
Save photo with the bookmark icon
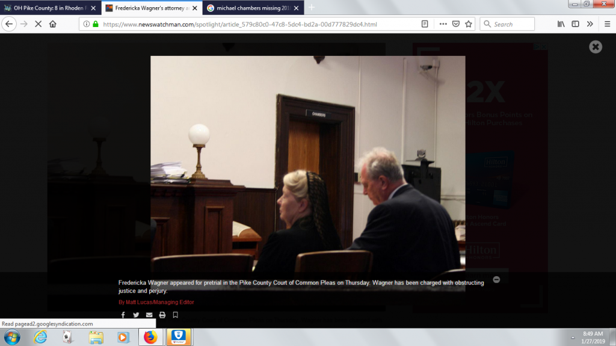click(x=176, y=315)
